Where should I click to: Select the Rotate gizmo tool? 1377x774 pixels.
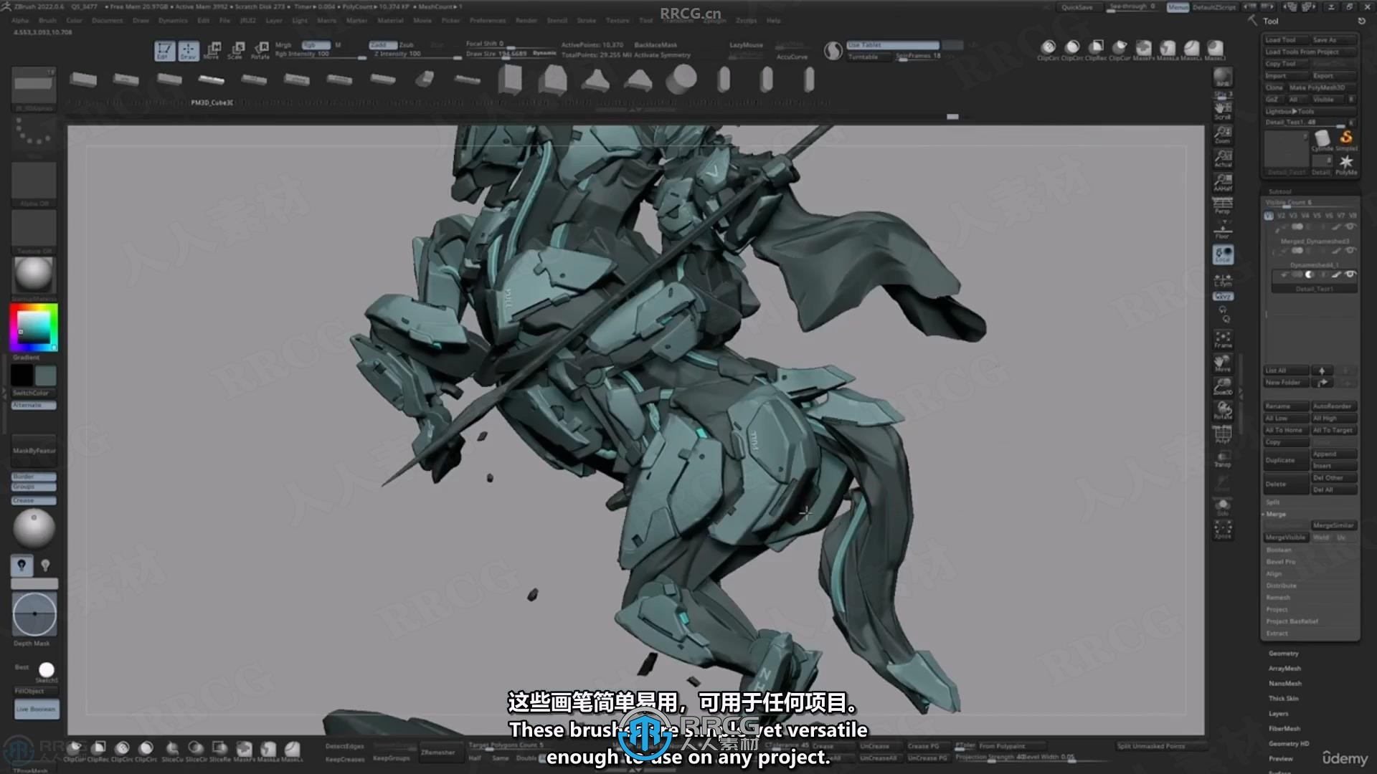260,50
